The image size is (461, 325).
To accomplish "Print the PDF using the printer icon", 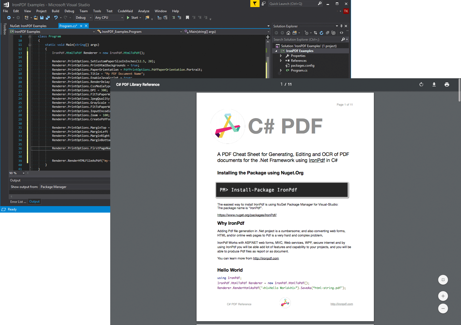I will 447,84.
